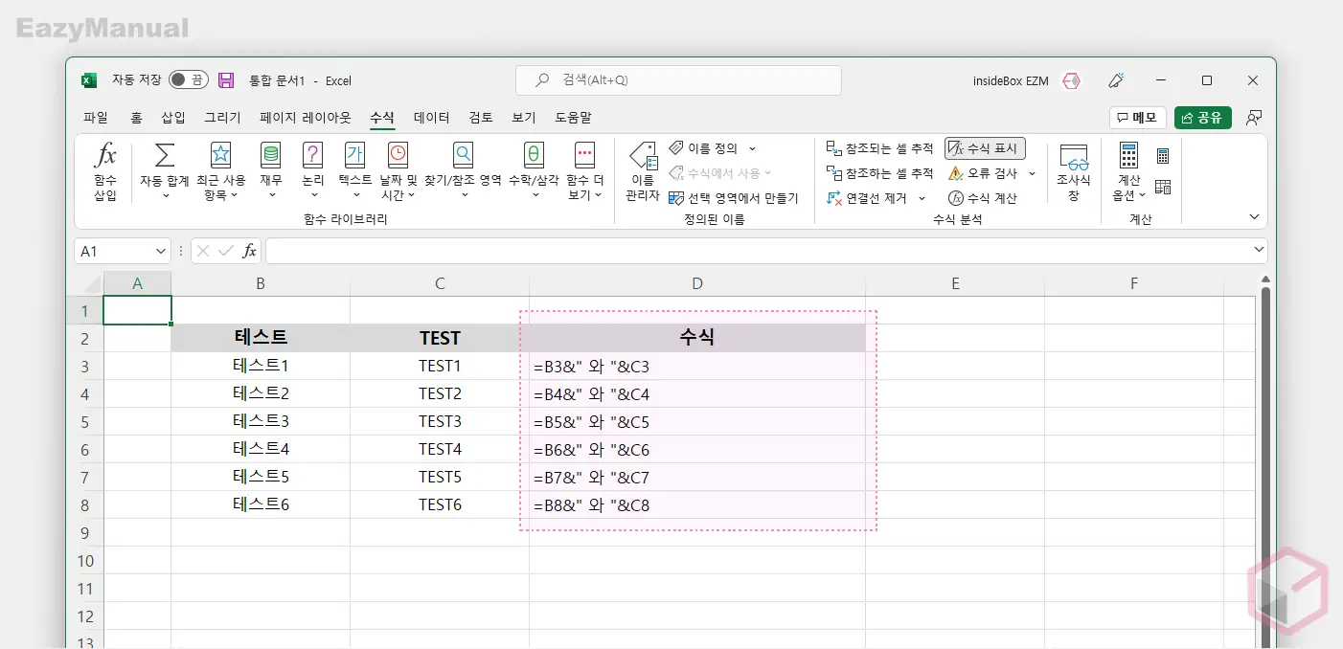This screenshot has width=1343, height=649.
Task: Expand the Name Box dropdown arrow
Action: coord(160,251)
